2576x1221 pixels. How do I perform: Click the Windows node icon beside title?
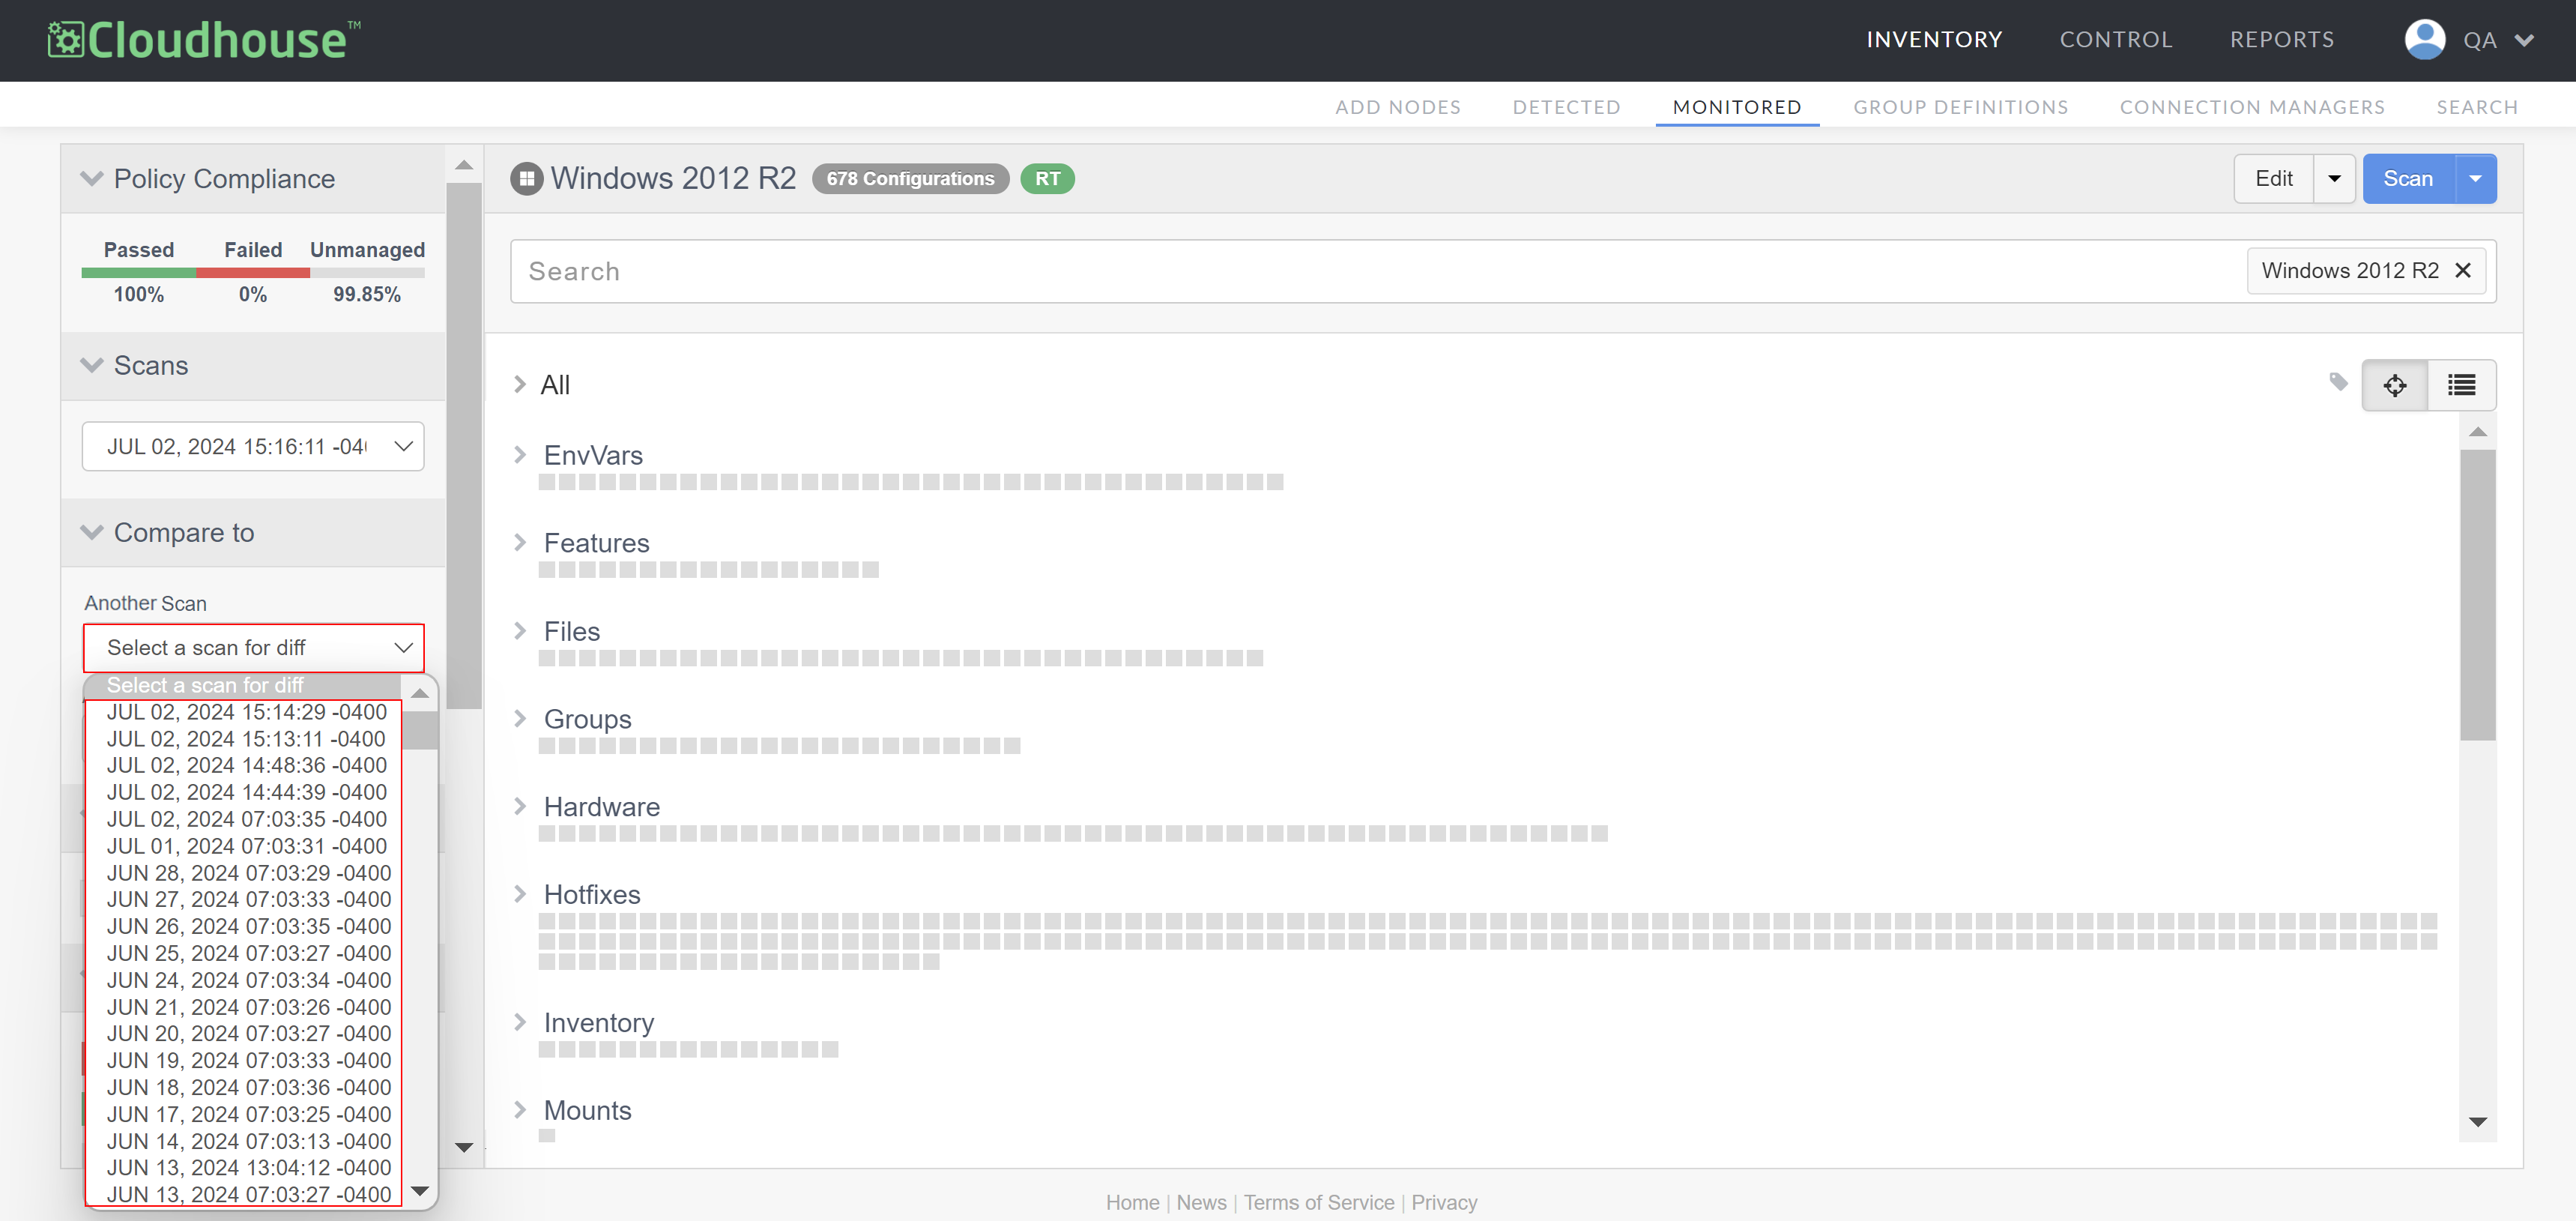pyautogui.click(x=526, y=179)
